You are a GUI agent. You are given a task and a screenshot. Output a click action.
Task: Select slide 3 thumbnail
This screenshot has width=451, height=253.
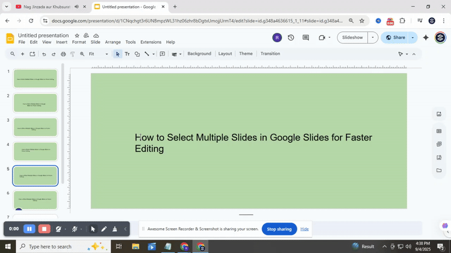pyautogui.click(x=36, y=128)
